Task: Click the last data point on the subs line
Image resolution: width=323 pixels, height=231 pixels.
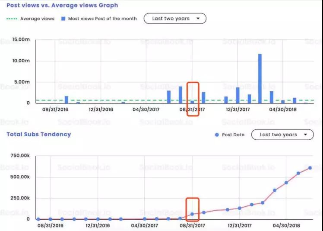Action: point(310,168)
